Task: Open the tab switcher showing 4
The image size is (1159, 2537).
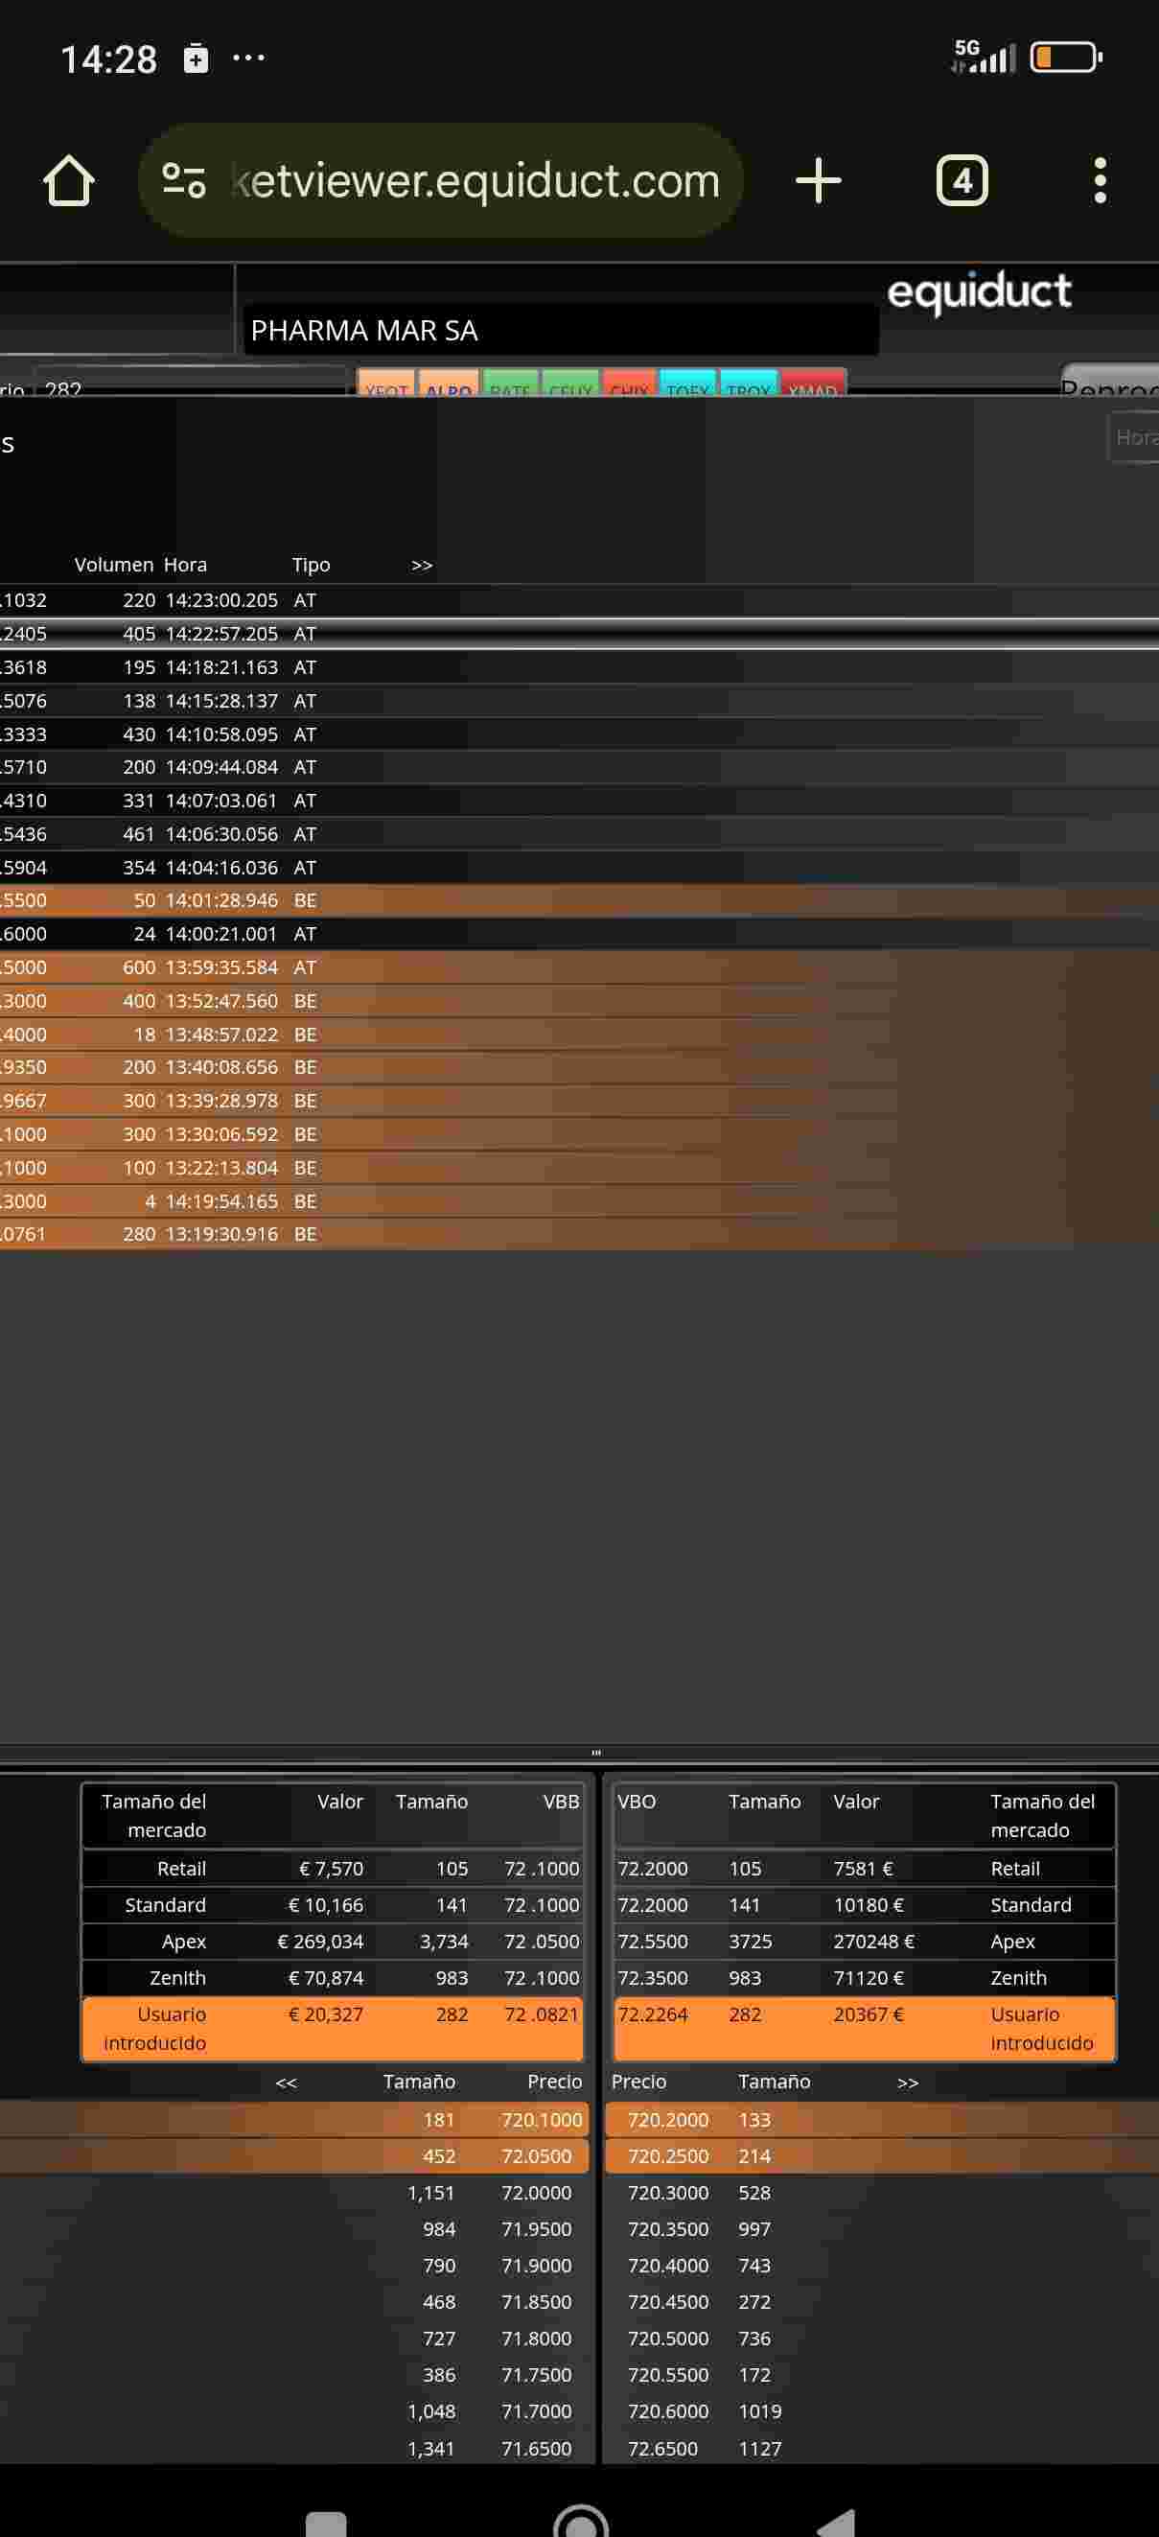Action: coord(962,180)
